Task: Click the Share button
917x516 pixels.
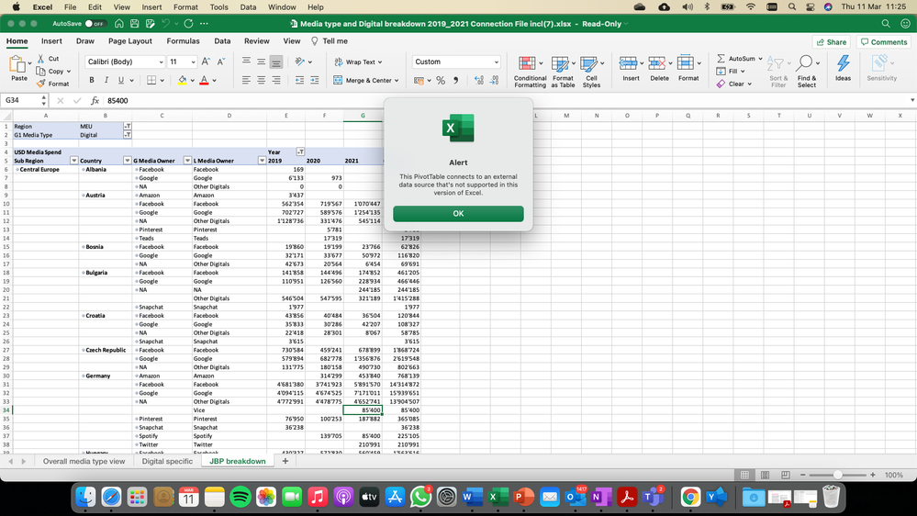Action: [x=831, y=41]
